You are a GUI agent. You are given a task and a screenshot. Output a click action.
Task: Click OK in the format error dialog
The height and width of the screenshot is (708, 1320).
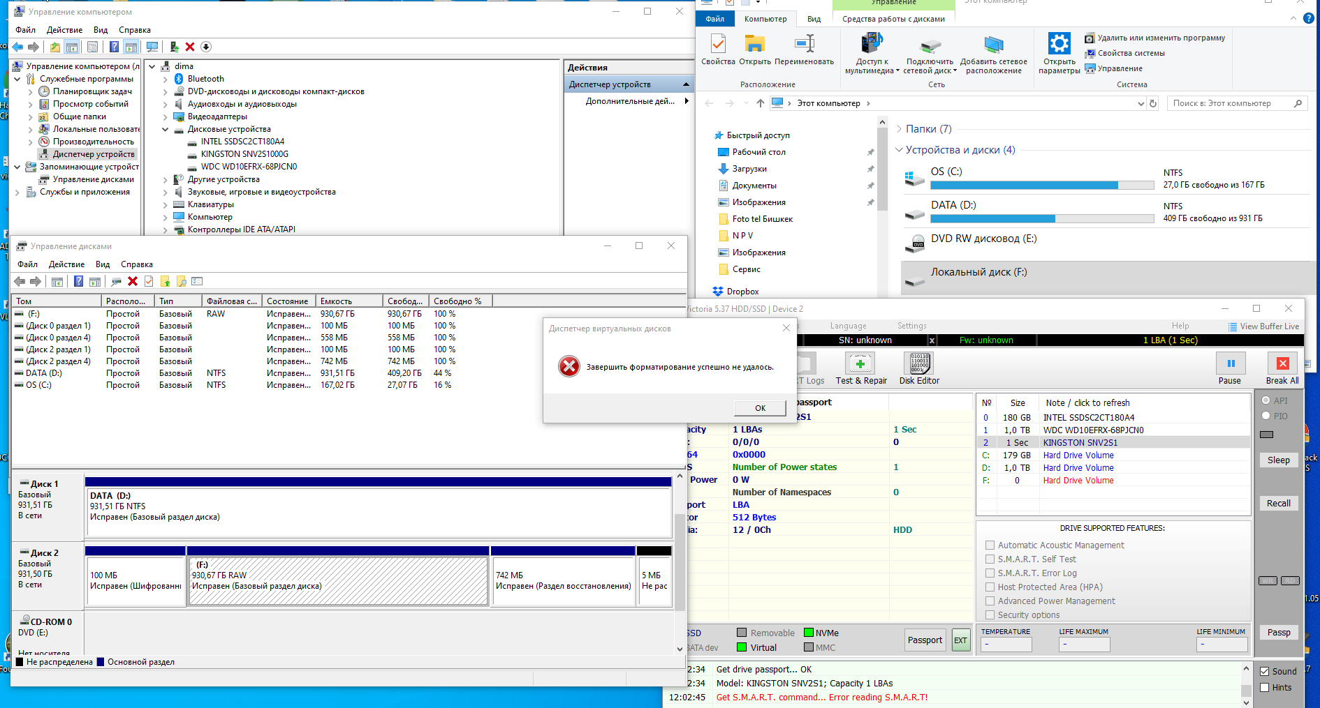tap(760, 408)
